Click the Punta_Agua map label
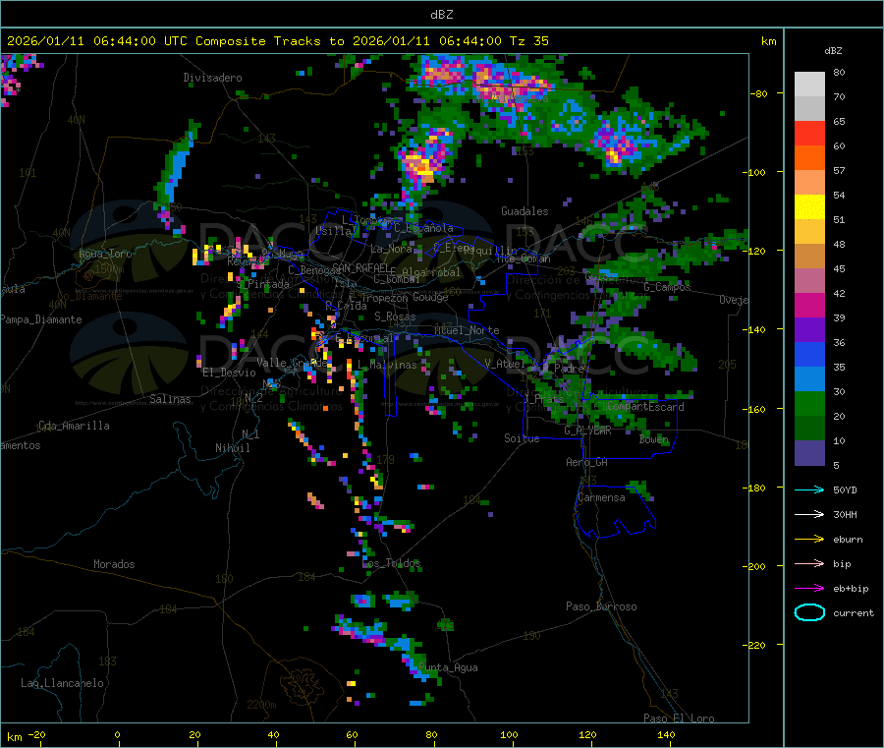Viewport: 884px width, 748px height. pos(448,668)
